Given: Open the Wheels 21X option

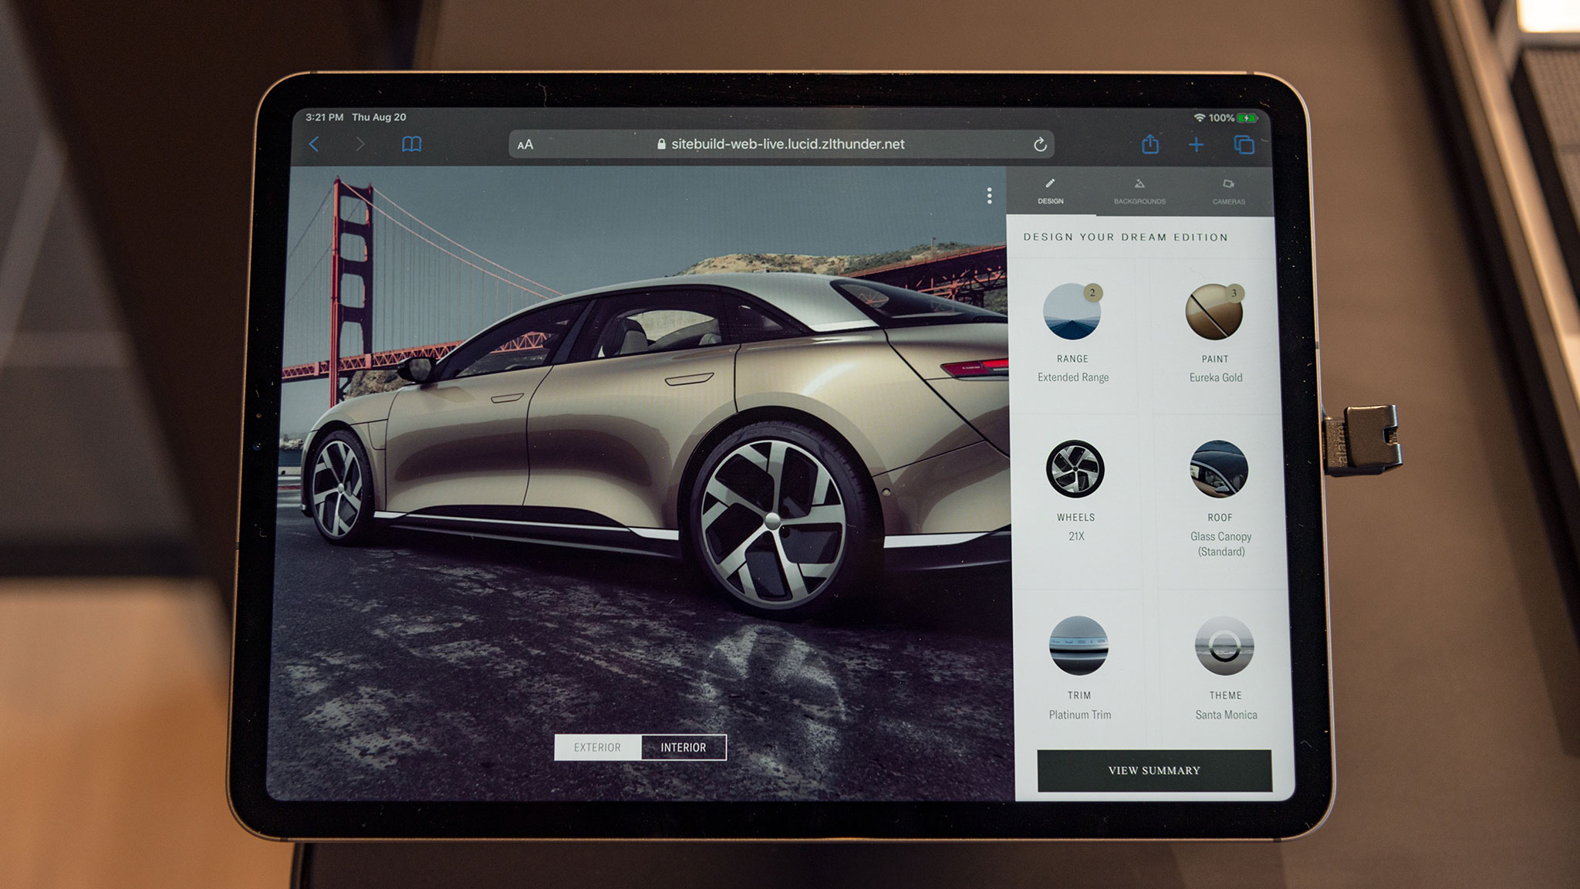Looking at the screenshot, I should click(x=1075, y=469).
